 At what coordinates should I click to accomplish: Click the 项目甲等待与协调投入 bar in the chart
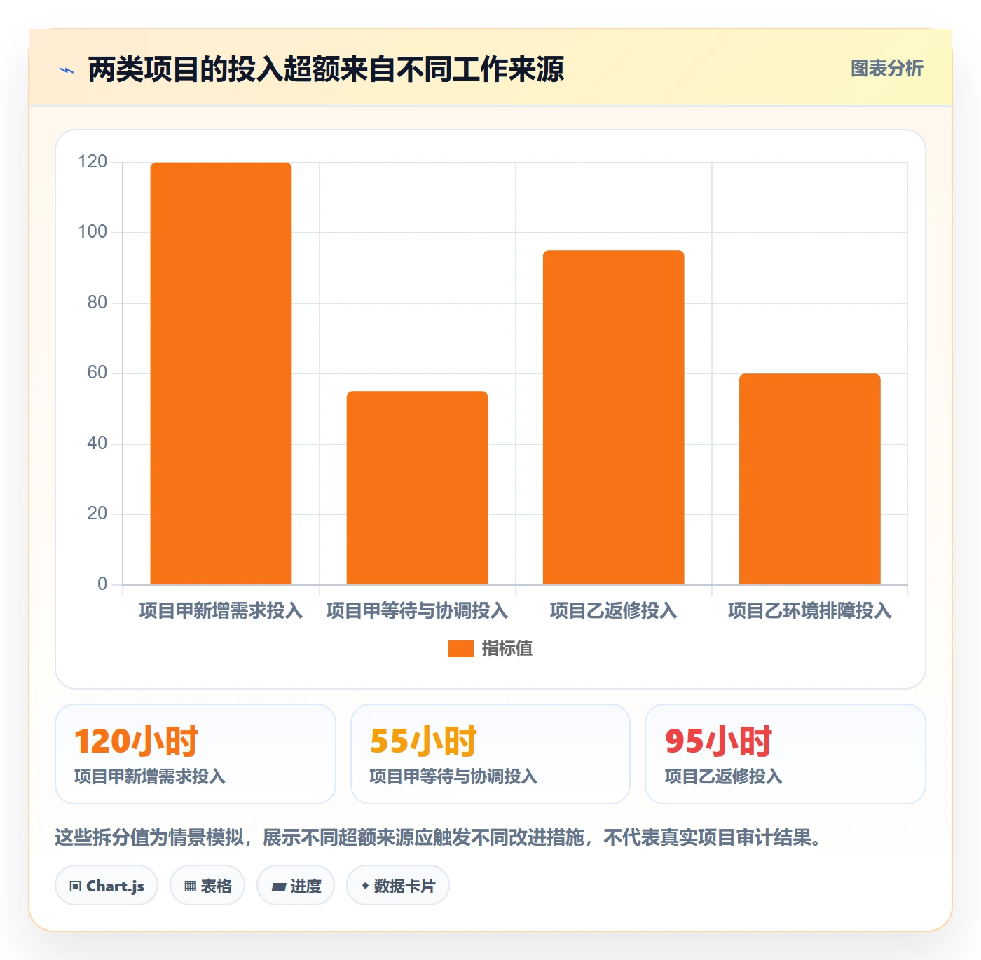click(417, 488)
